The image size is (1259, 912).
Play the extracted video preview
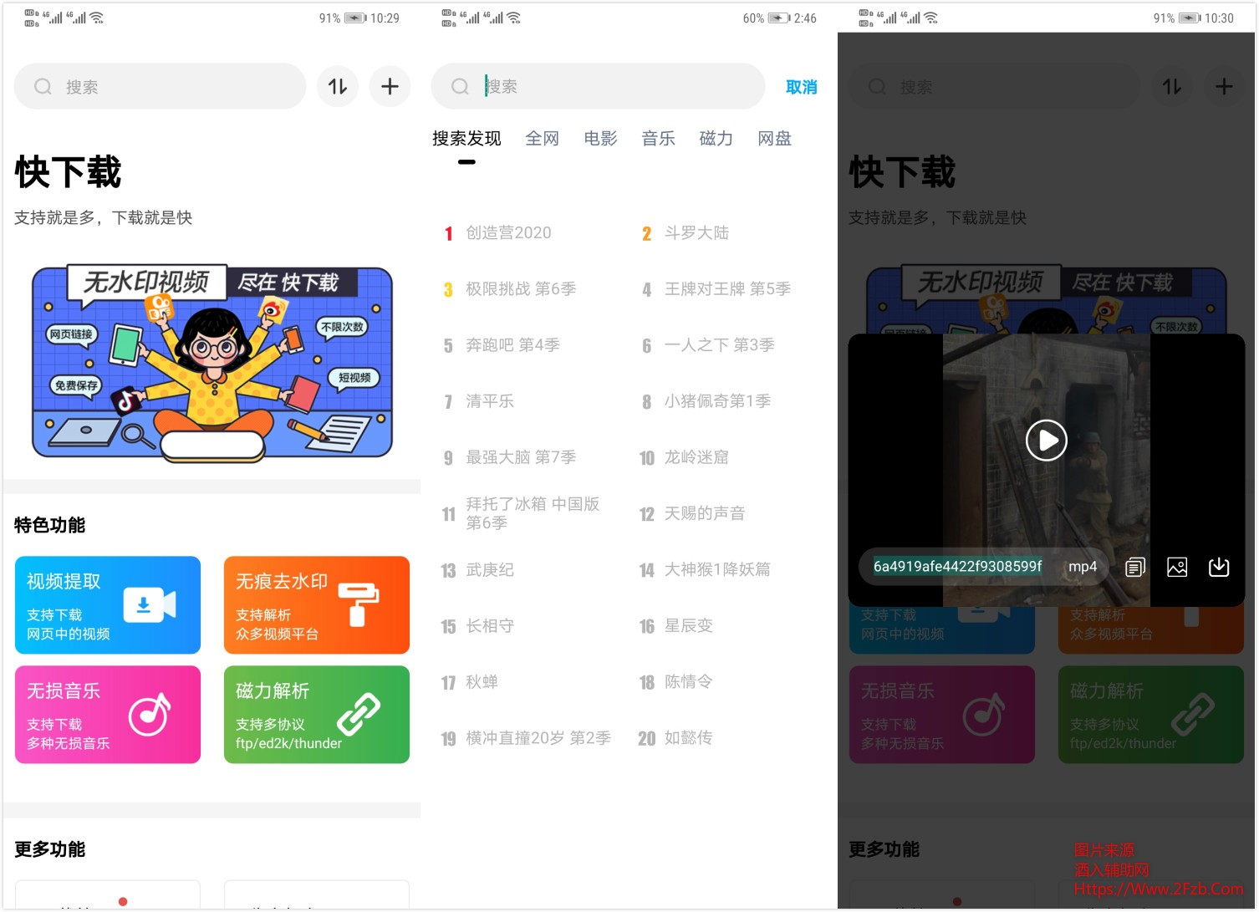1047,440
